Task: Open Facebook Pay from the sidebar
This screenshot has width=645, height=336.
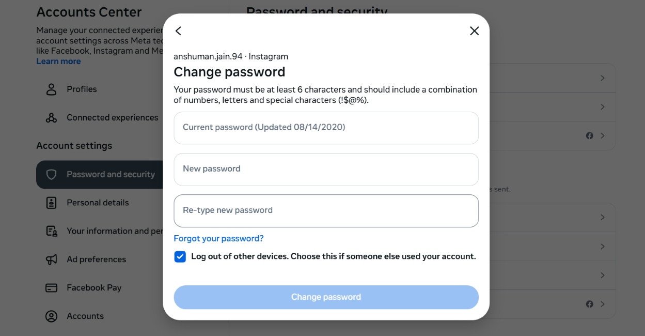Action: tap(95, 287)
